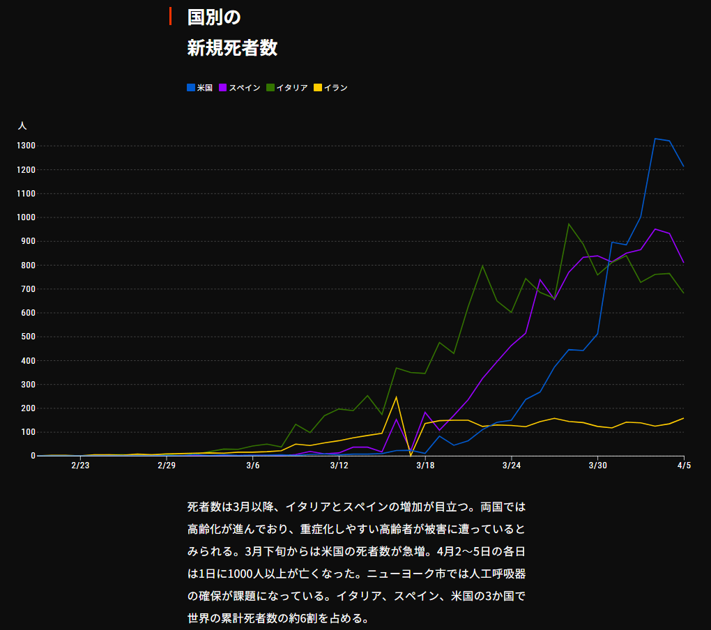The width and height of the screenshot is (711, 630).
Task: Toggle the 米国 series via its legend text
Action: click(205, 88)
